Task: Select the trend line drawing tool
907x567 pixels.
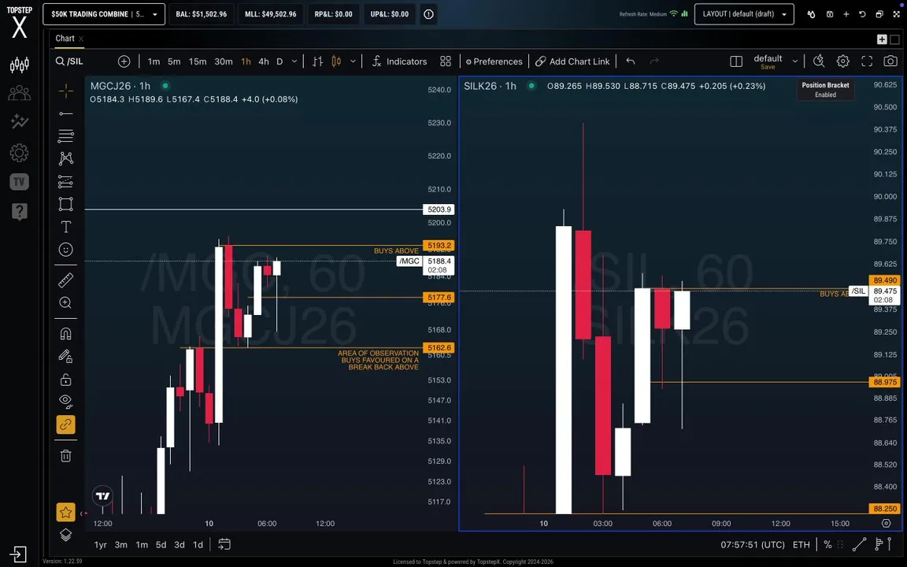Action: click(66, 113)
